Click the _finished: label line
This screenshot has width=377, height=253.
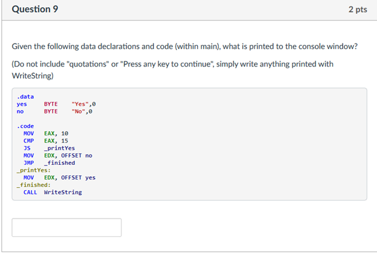coord(34,185)
